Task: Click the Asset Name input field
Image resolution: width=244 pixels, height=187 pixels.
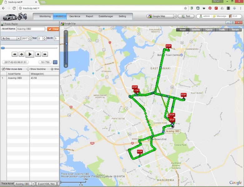Action: [31, 29]
